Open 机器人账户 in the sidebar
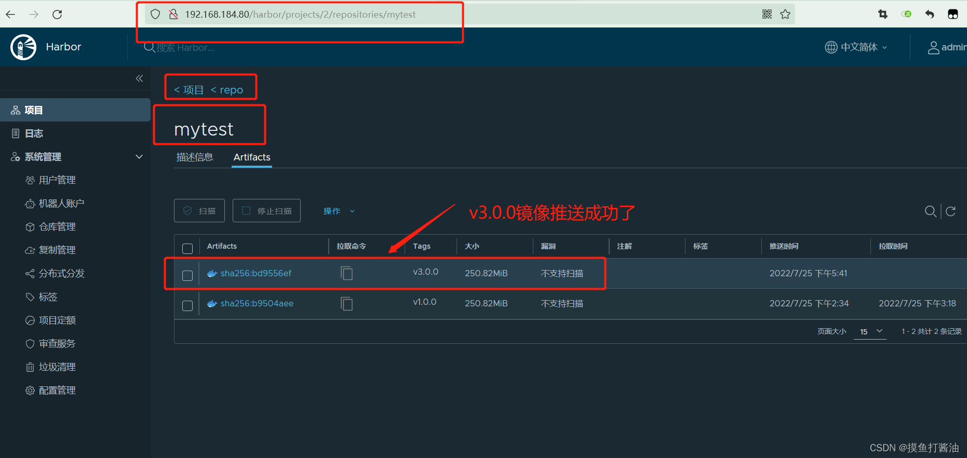Screen dimensions: 967x458 (x=61, y=204)
